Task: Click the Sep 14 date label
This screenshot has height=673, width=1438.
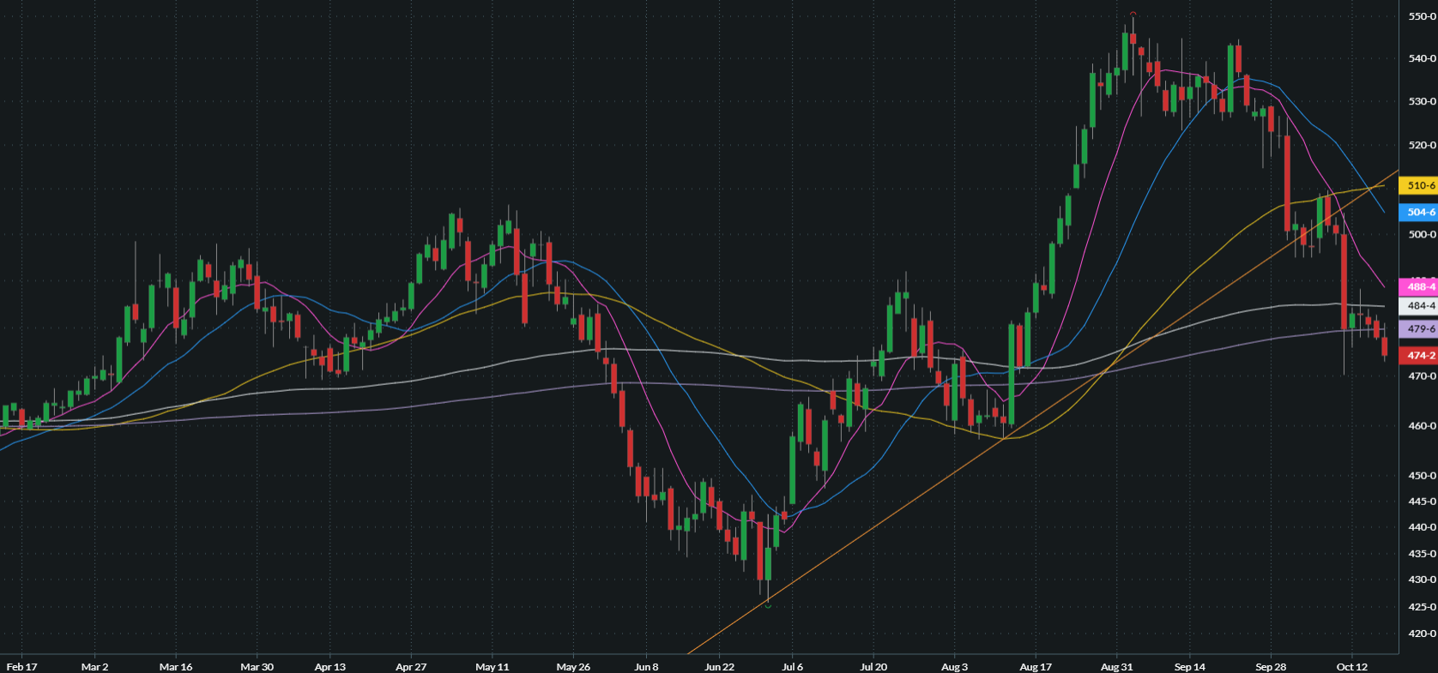Action: coord(1189,667)
